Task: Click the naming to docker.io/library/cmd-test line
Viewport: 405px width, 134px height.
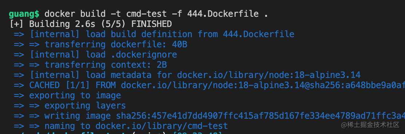Action: [121, 126]
